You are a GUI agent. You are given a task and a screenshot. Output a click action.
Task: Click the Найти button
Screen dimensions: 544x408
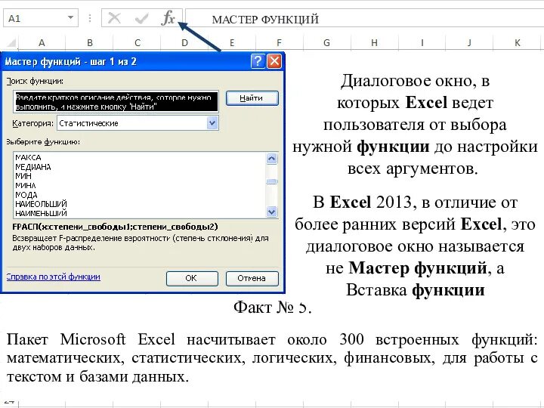click(252, 98)
